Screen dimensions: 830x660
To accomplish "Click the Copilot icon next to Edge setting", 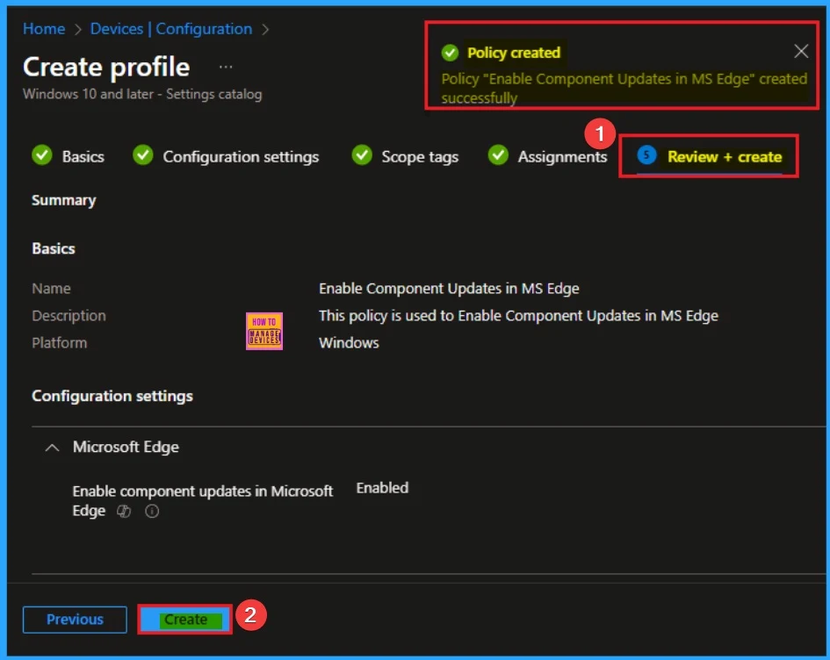I will coord(124,512).
